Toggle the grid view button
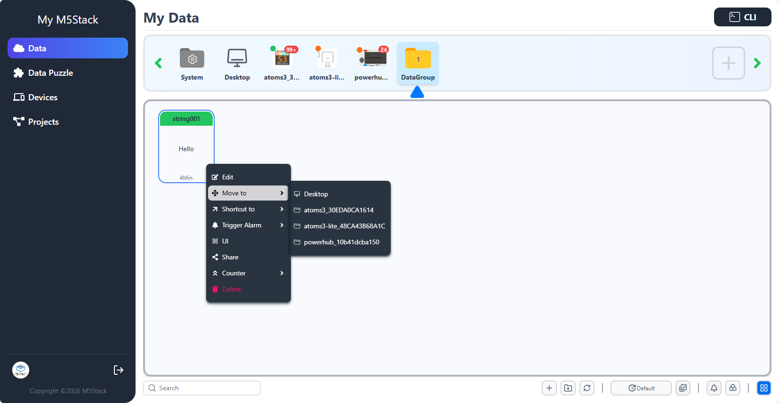Screen dimensions: 779x403 coord(763,388)
